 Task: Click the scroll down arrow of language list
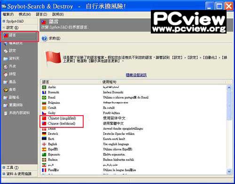229,171
